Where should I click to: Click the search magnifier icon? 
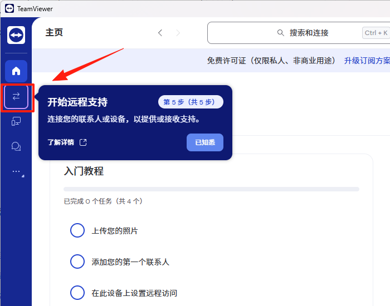[281, 33]
